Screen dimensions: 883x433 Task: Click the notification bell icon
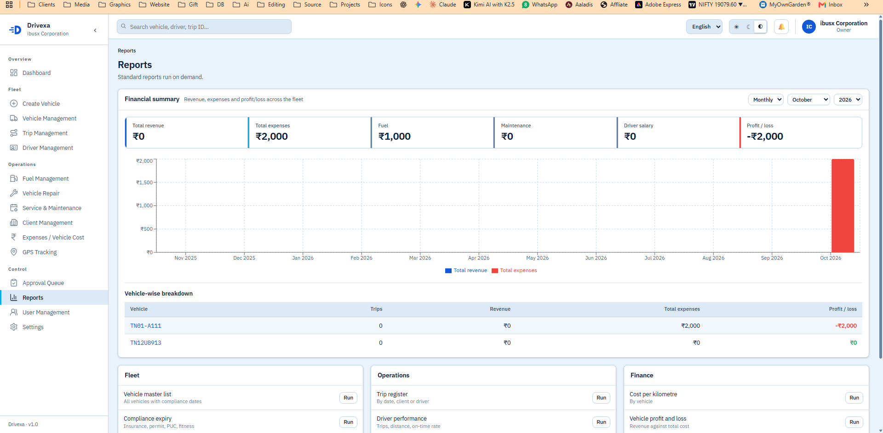781,27
